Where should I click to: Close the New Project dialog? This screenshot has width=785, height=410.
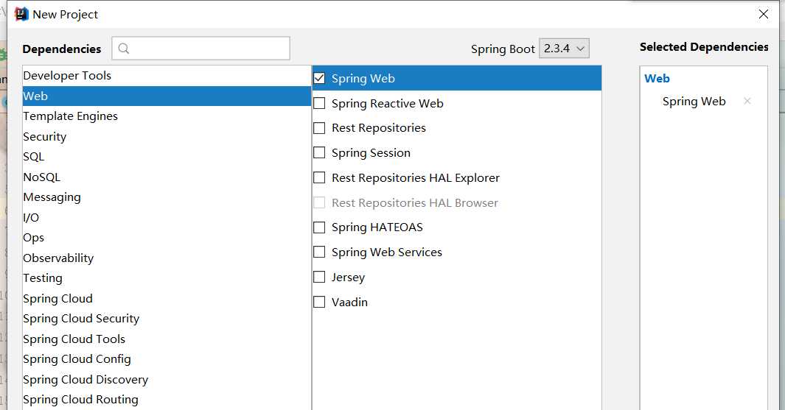click(x=764, y=14)
